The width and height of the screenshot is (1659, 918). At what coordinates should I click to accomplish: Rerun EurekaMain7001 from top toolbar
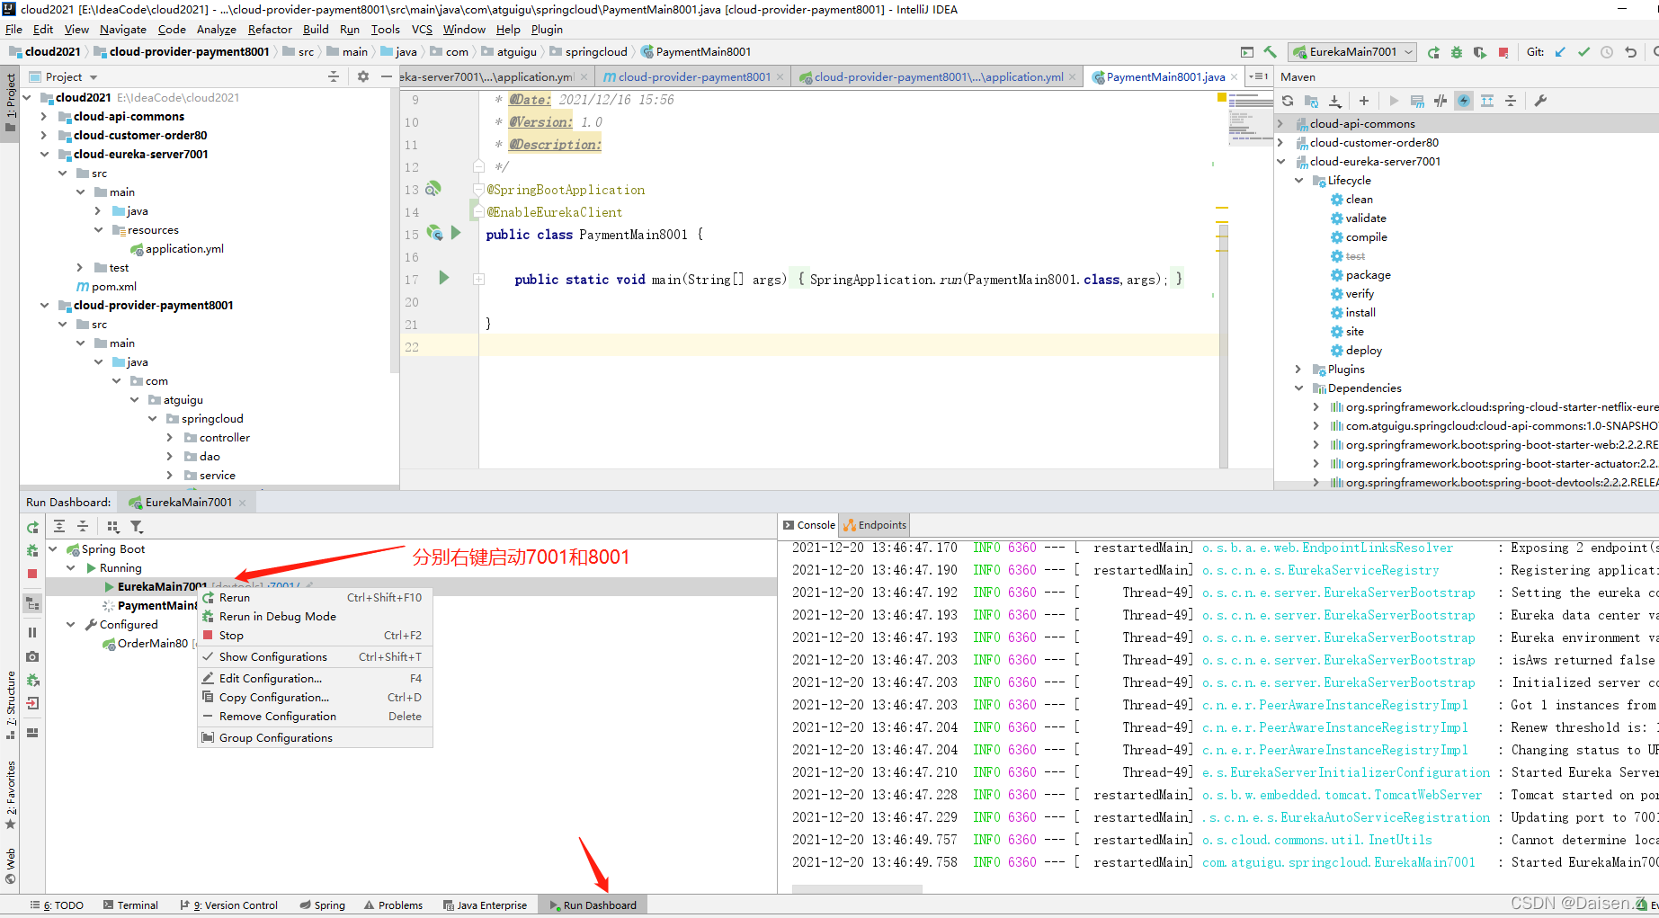click(x=1433, y=52)
